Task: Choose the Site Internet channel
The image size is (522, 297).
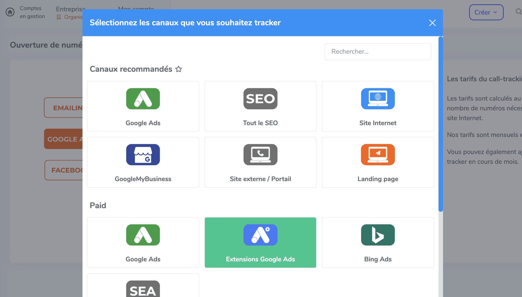Action: tap(378, 106)
